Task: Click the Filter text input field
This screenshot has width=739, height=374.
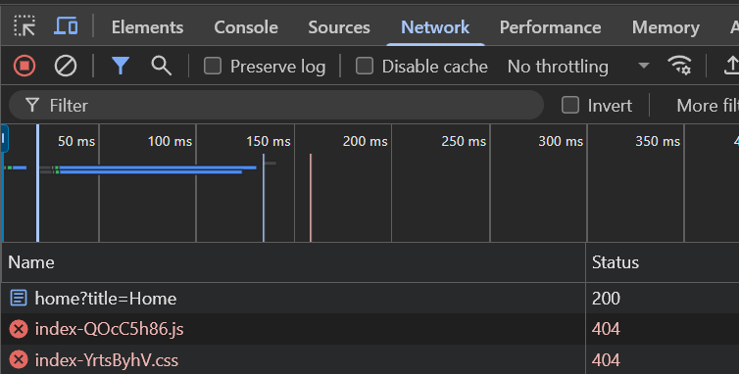Action: coord(276,105)
